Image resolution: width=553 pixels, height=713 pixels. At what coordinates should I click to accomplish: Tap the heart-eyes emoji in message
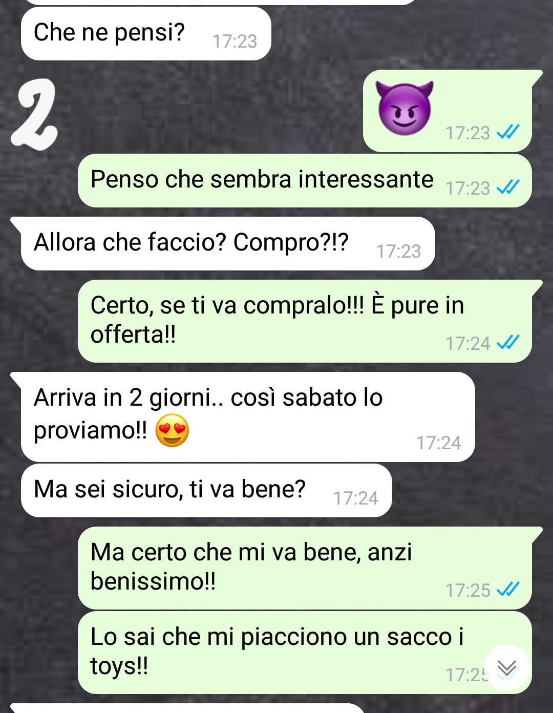tap(172, 430)
